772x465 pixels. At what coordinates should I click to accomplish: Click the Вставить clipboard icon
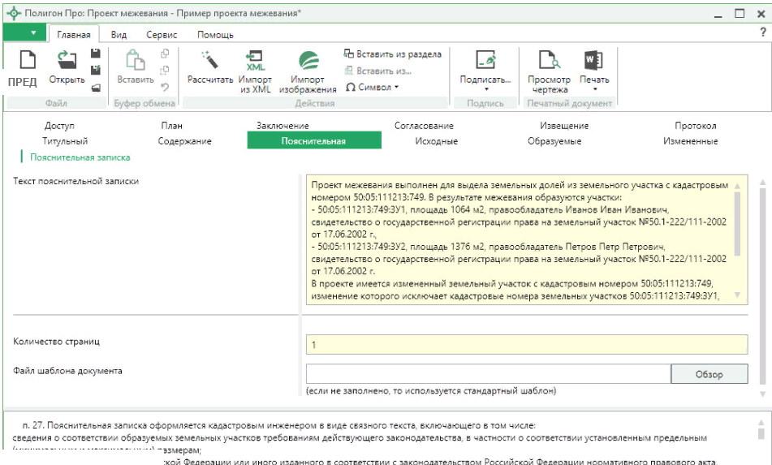click(x=136, y=61)
